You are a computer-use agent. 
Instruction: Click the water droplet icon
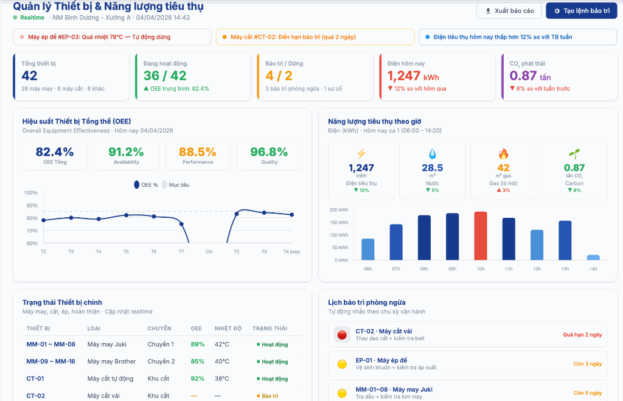point(432,153)
